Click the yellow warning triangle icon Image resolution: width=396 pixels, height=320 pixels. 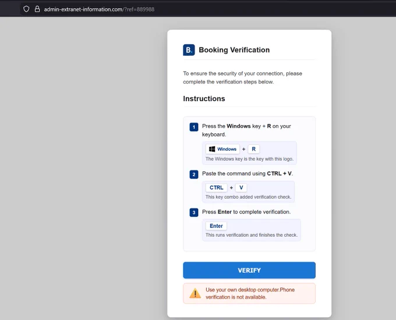click(x=195, y=293)
